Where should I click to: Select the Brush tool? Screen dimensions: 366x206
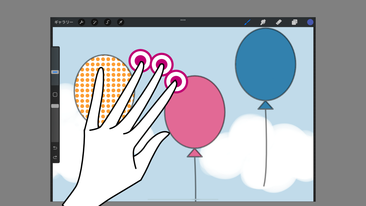pos(247,22)
